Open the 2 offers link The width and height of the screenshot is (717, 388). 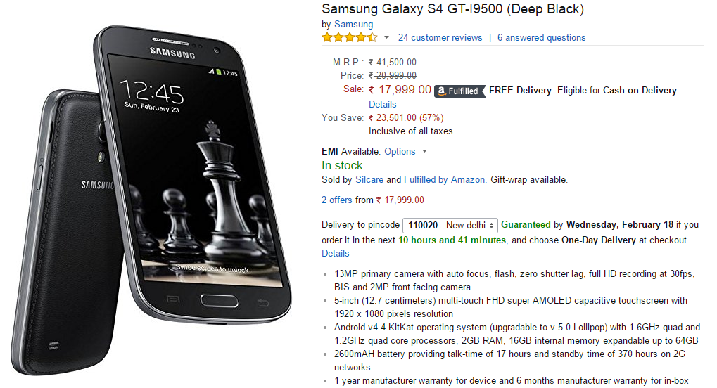click(x=336, y=200)
